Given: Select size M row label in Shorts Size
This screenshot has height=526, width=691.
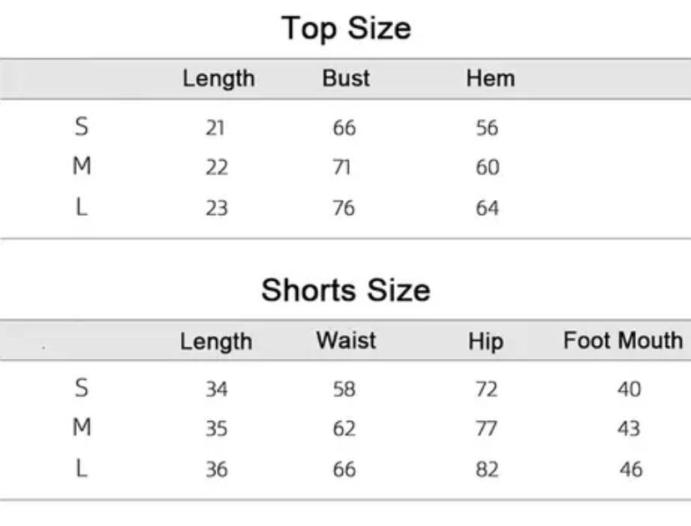Looking at the screenshot, I should pos(81,428).
